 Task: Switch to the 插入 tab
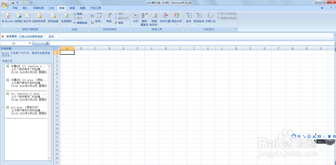click(x=25, y=8)
